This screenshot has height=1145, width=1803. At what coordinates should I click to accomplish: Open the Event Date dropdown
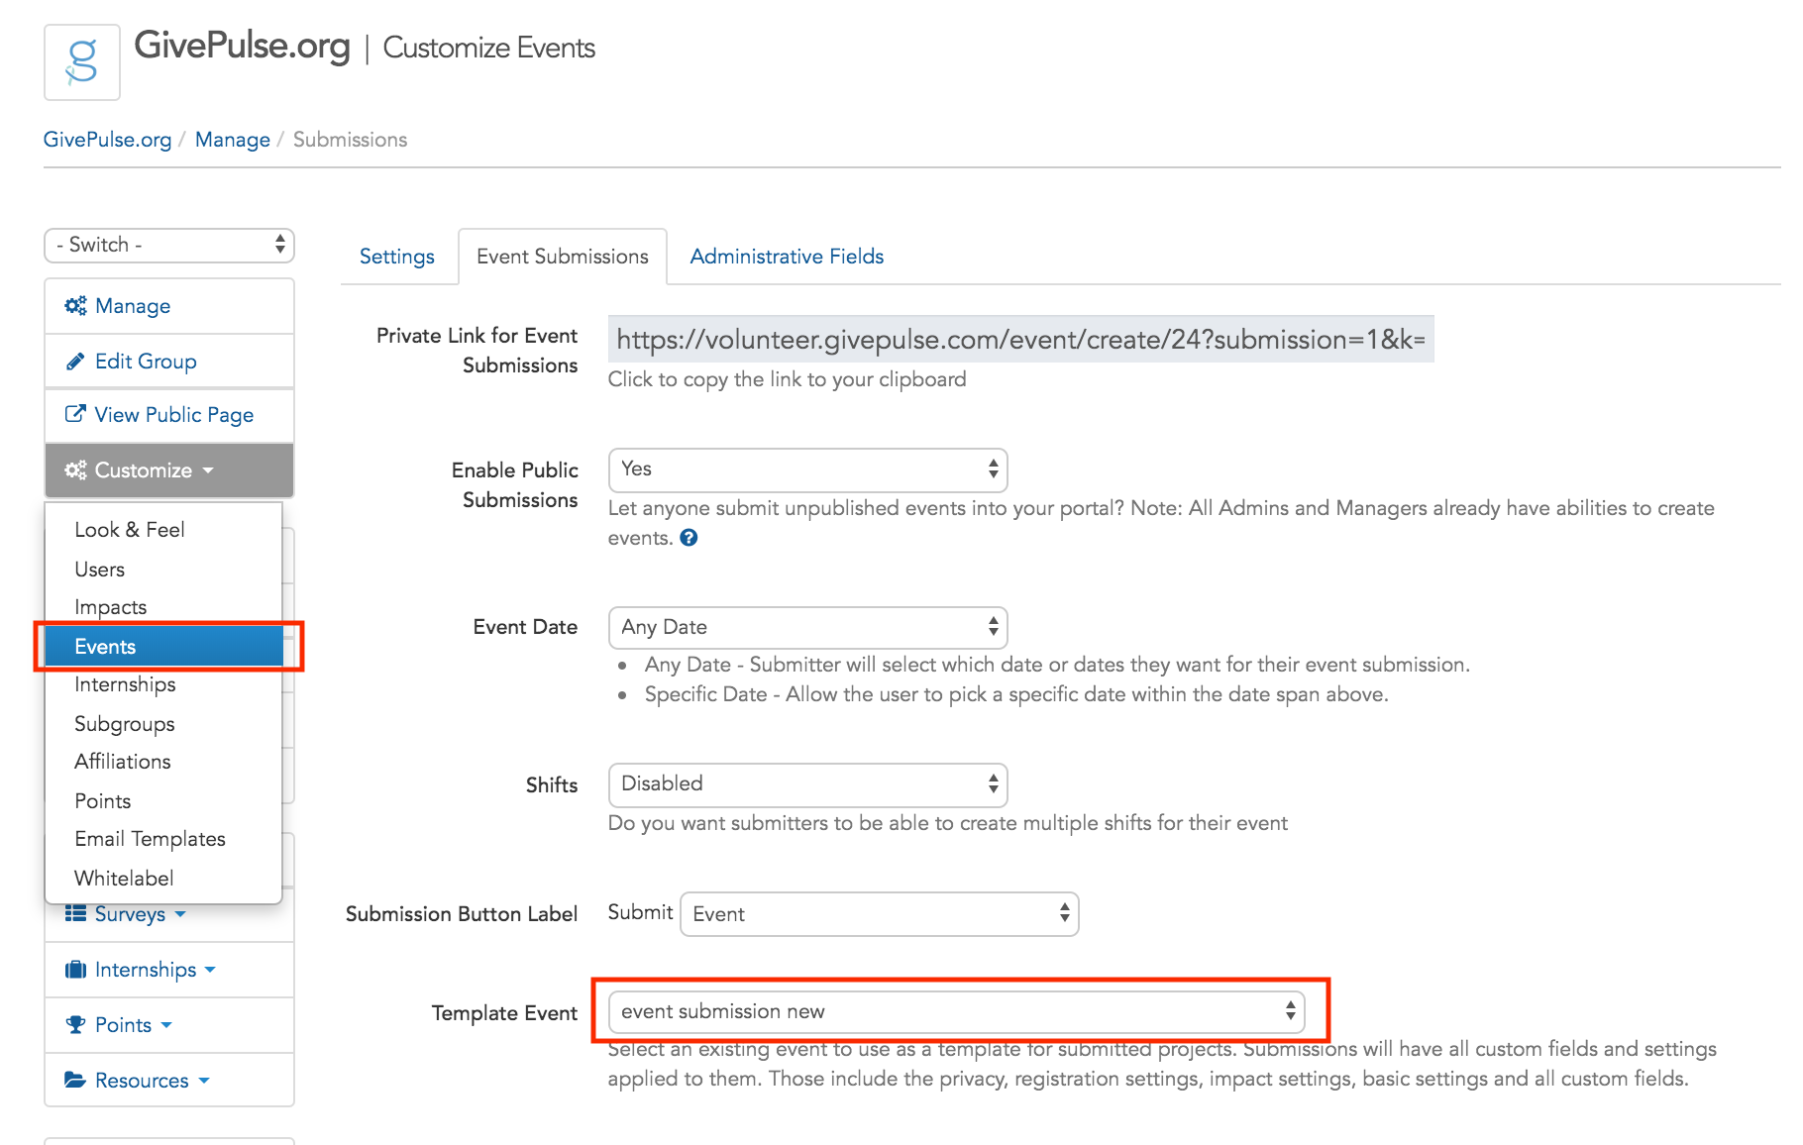coord(807,627)
